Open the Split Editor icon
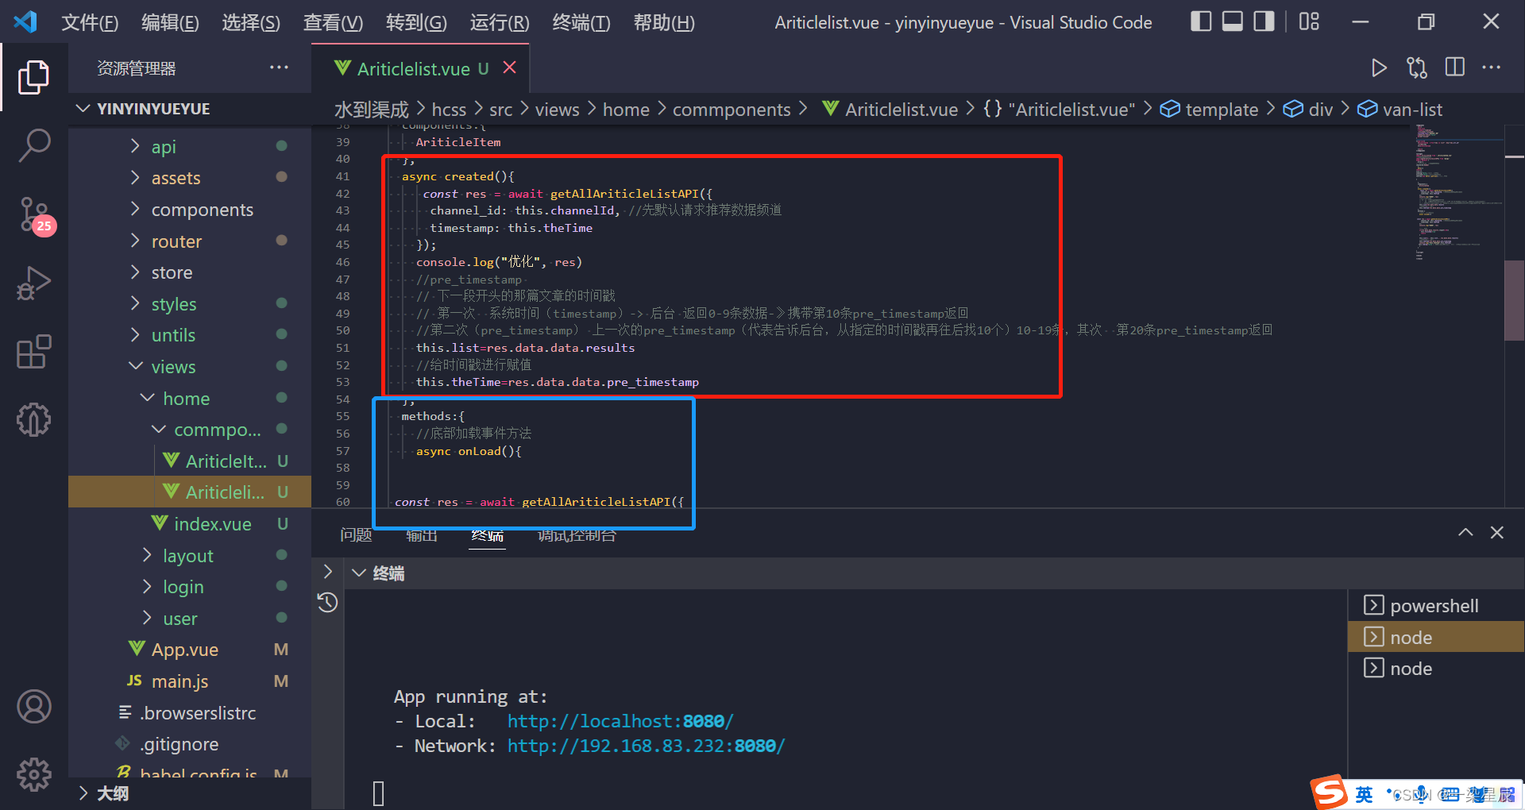 [1455, 68]
